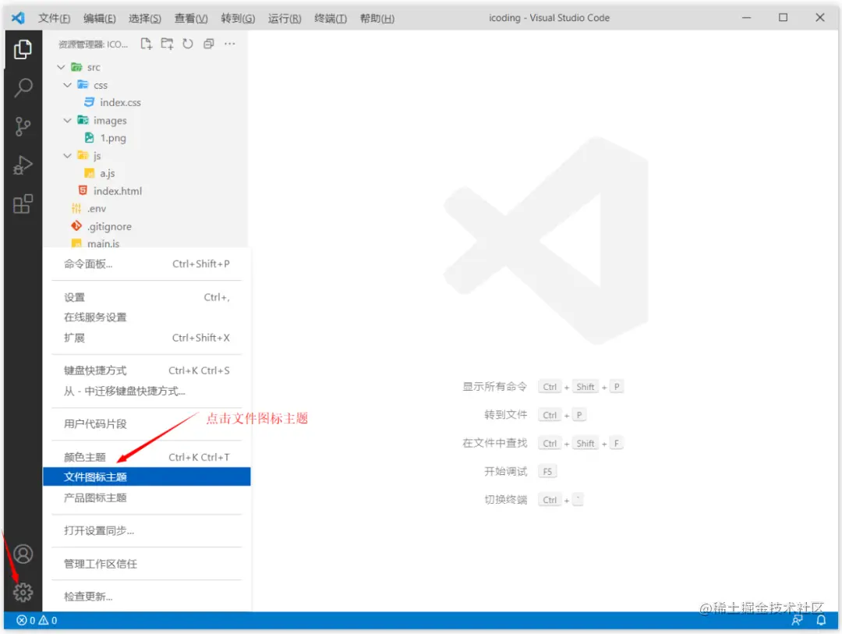
Task: Open the 运行(R) menu
Action: point(285,18)
